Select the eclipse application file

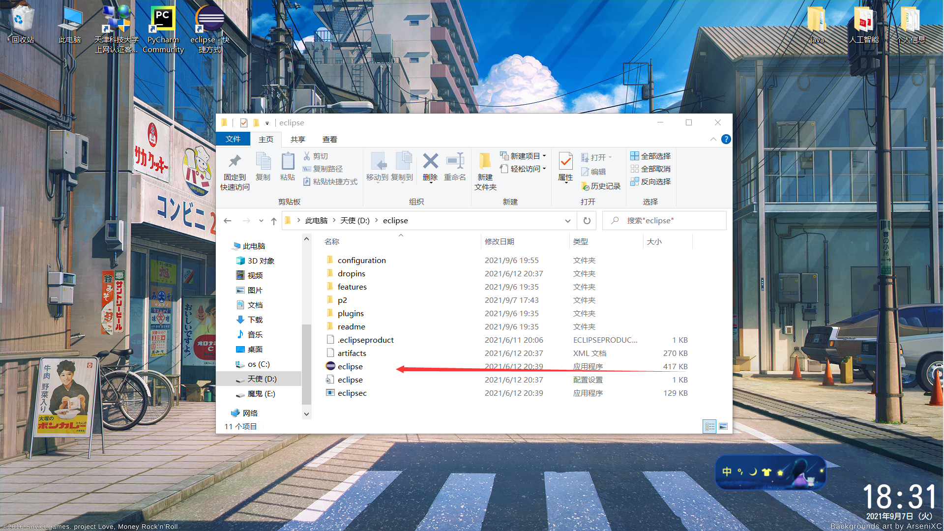point(350,366)
